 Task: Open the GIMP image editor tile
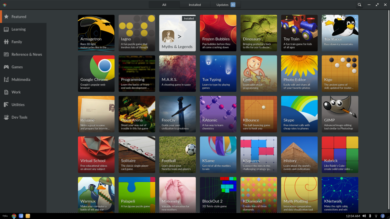[340, 114]
